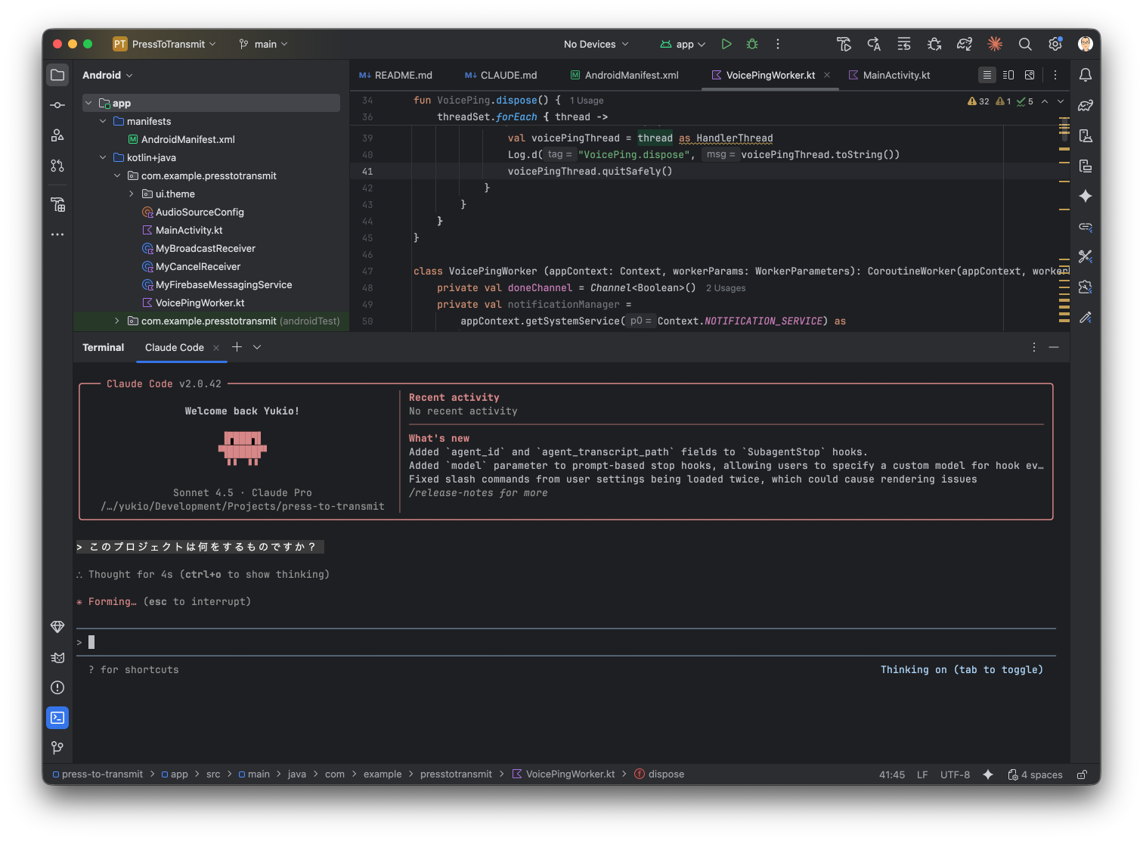Switch to the MainActivity.kt tab
The width and height of the screenshot is (1143, 841).
coord(895,75)
